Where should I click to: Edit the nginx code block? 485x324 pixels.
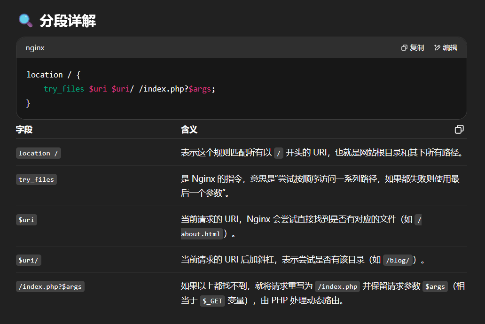coord(446,47)
